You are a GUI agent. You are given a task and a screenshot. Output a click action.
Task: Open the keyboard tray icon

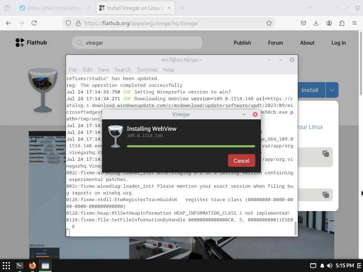pos(313,266)
